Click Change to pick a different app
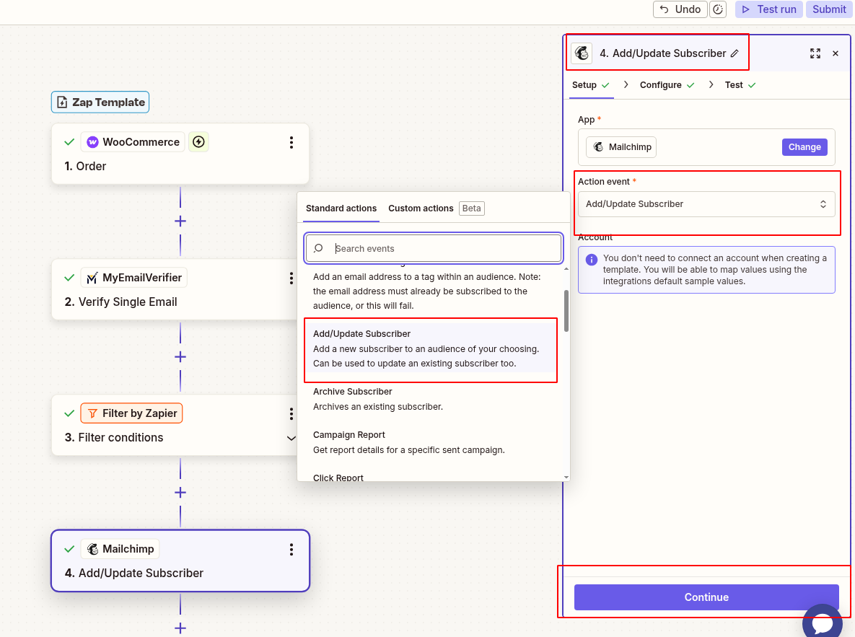855x637 pixels. pyautogui.click(x=804, y=146)
